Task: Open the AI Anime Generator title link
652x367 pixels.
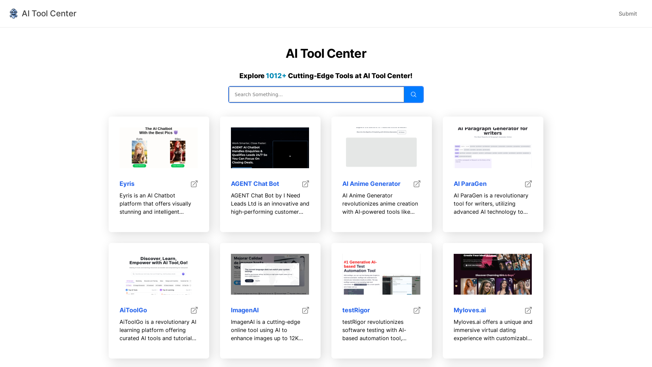Action: 371,184
